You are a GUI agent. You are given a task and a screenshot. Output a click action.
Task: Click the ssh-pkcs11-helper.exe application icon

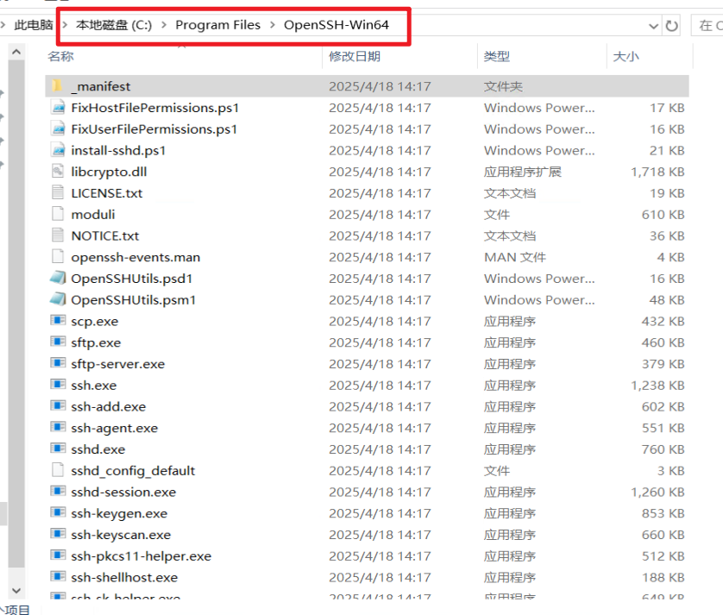(58, 555)
